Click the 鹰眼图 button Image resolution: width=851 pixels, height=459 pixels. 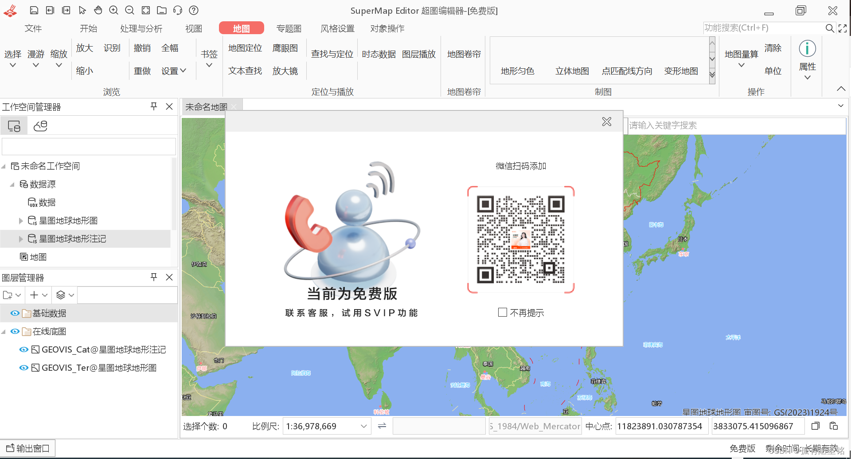pos(285,48)
